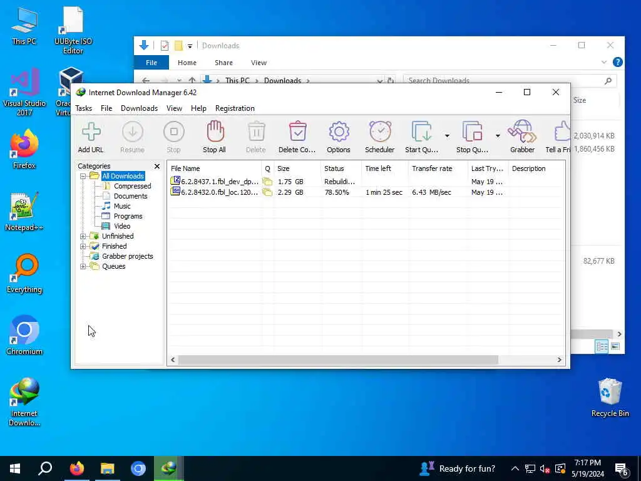The image size is (641, 481).
Task: Expand the Finished category node
Action: point(83,247)
